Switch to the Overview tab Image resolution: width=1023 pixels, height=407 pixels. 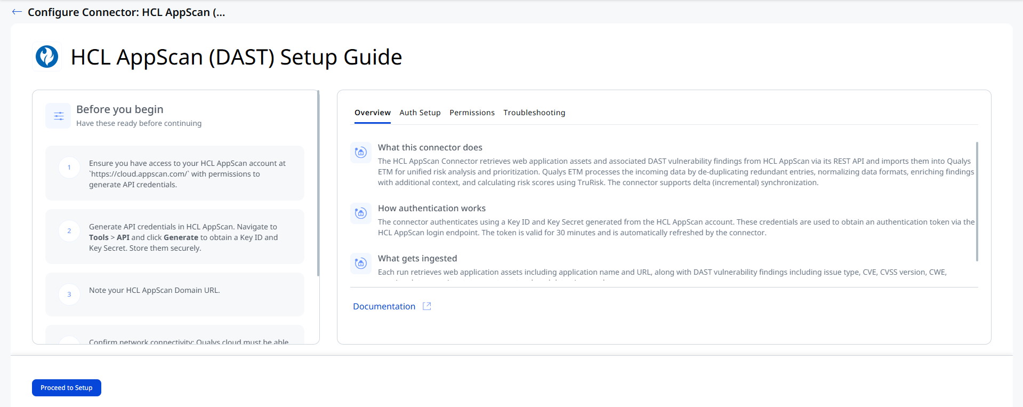[x=373, y=113]
